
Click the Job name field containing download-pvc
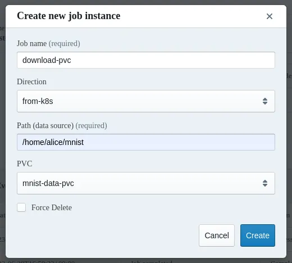point(146,60)
